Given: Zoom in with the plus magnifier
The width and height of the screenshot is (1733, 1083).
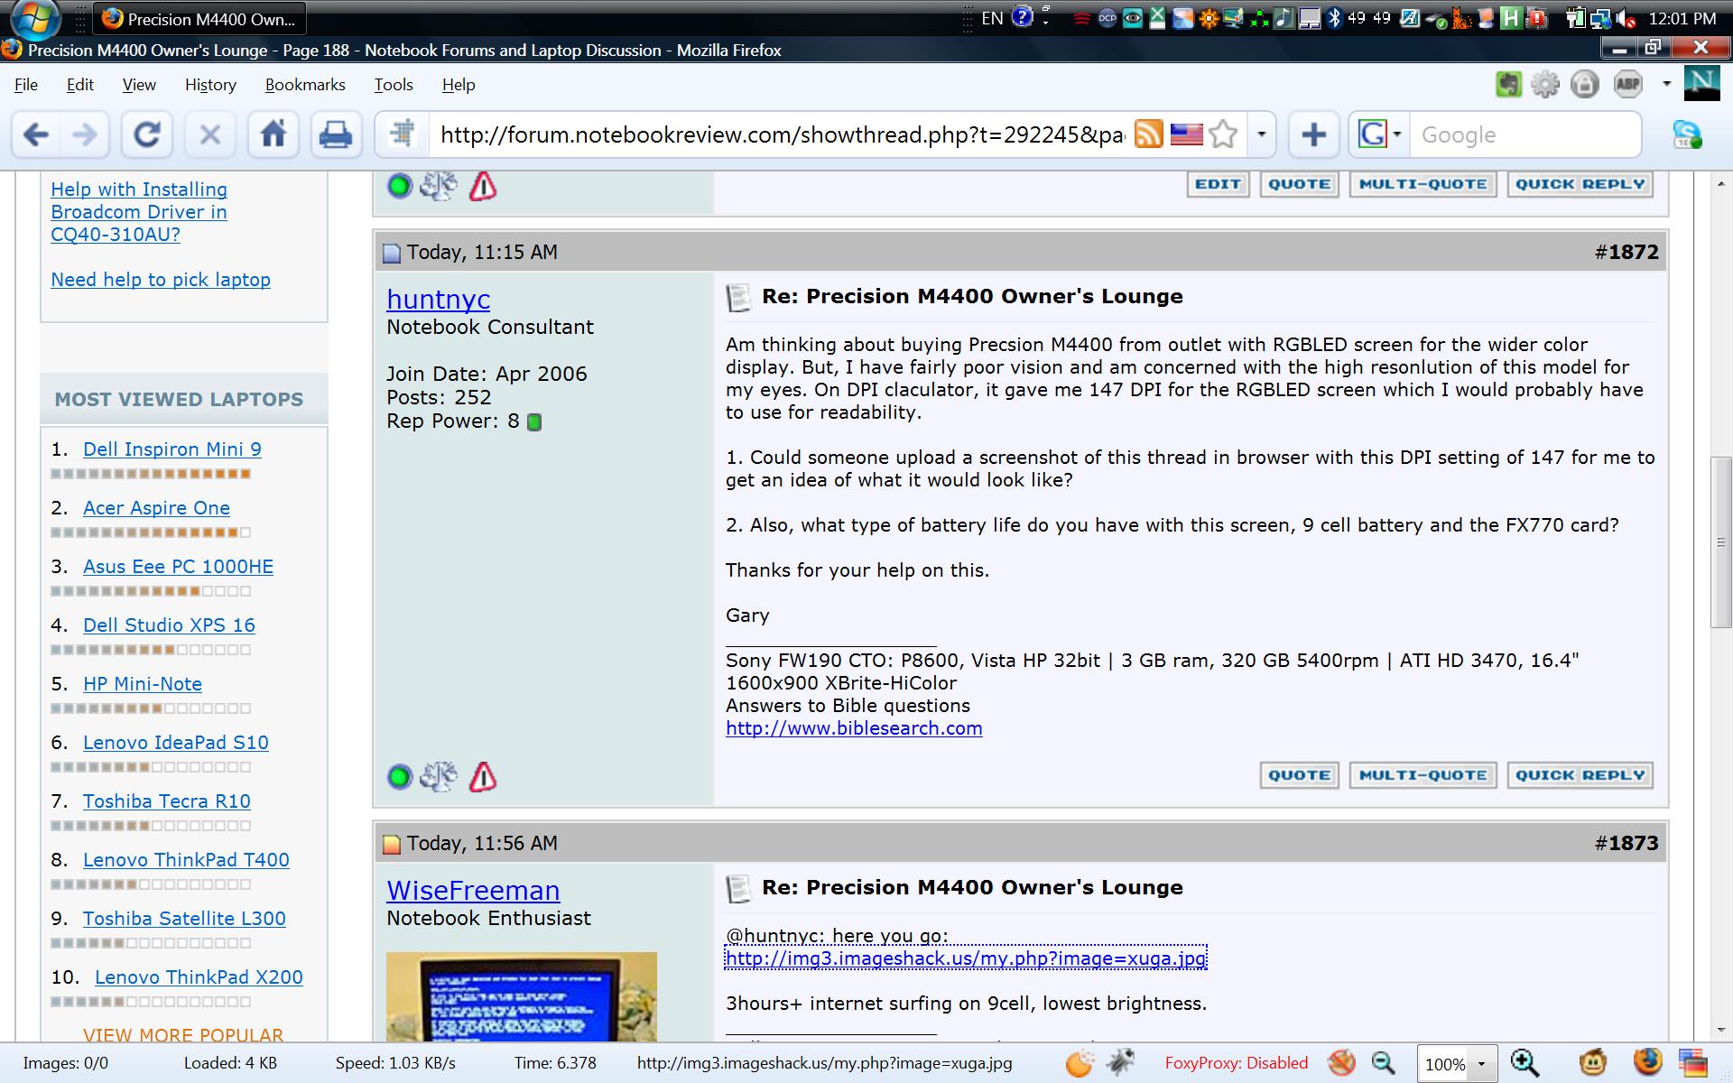Looking at the screenshot, I should coord(1524,1063).
